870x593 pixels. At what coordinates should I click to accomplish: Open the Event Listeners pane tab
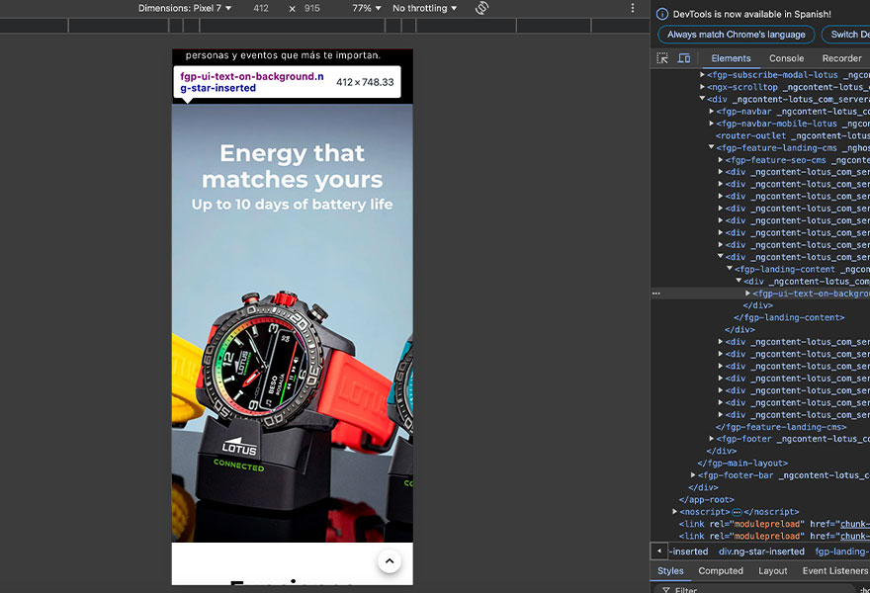[834, 571]
